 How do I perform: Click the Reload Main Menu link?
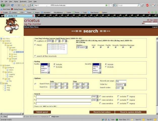(31, 27)
